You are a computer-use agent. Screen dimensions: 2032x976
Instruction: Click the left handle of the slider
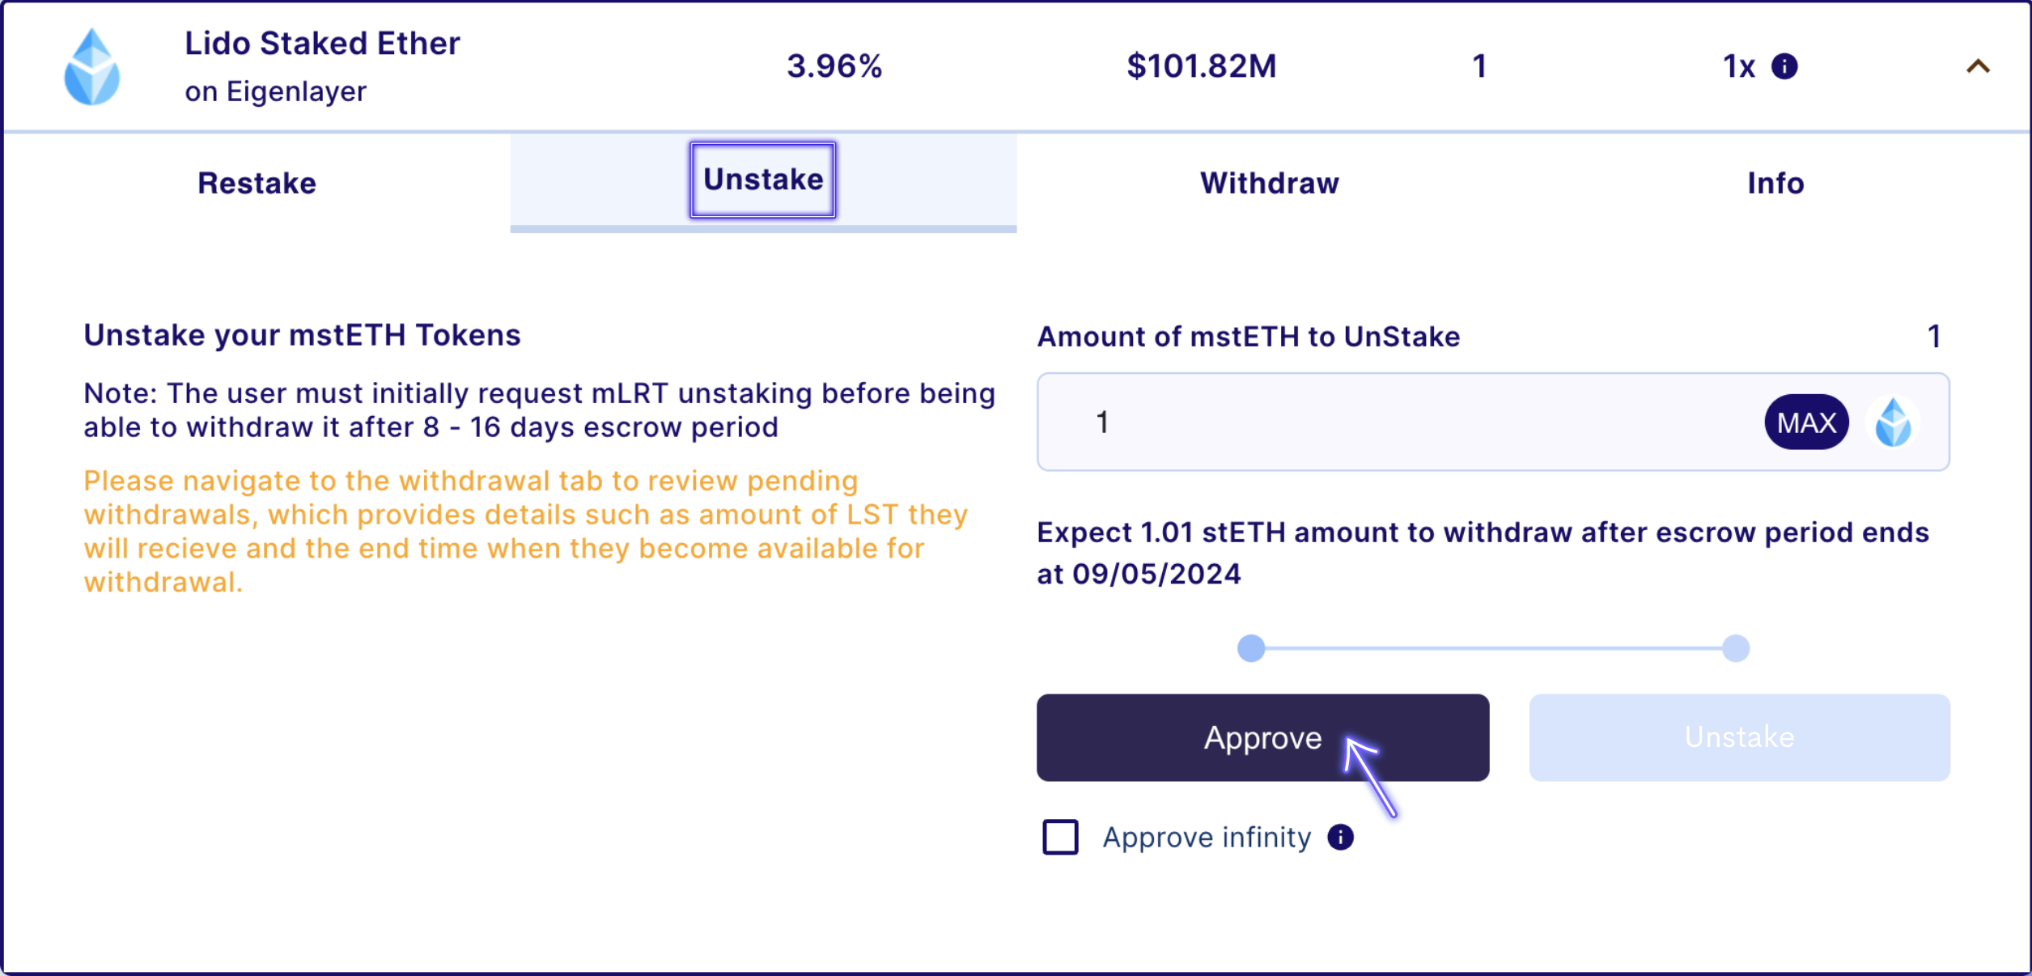(x=1251, y=648)
